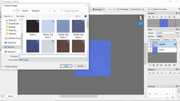Rotate the Reference image
Viewport: 180px width, 101px height.
pyautogui.click(x=175, y=73)
